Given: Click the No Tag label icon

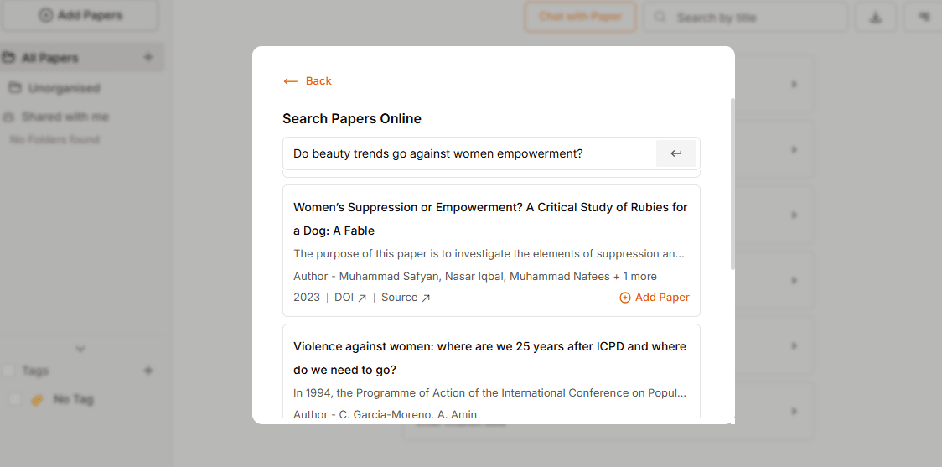Looking at the screenshot, I should pos(37,400).
